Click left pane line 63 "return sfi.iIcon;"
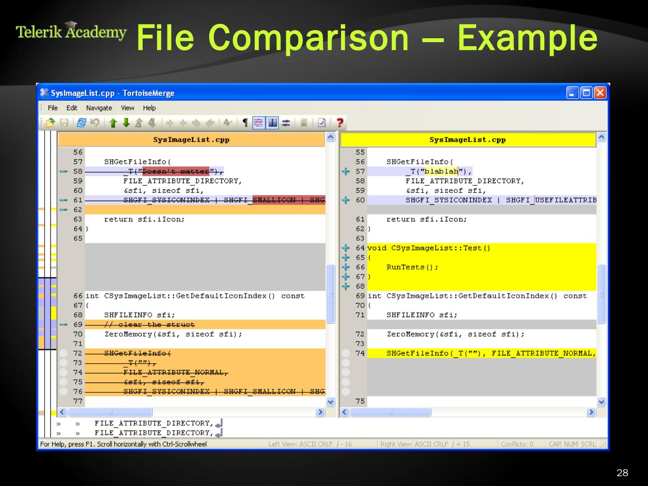 [x=205, y=219]
